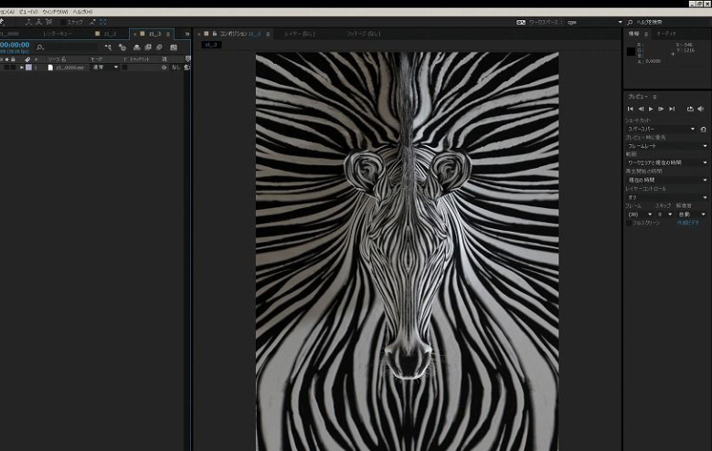Click the parent pick whip for layer 1

click(165, 68)
